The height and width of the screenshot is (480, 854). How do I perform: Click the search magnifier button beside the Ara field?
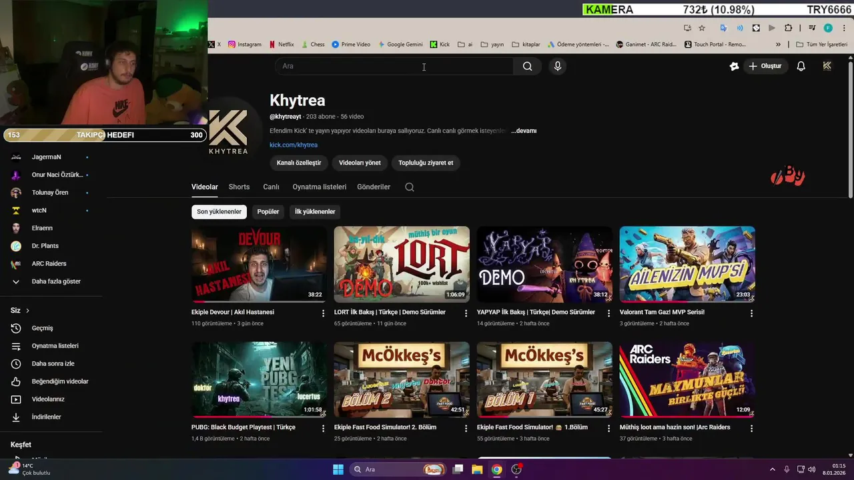click(527, 66)
